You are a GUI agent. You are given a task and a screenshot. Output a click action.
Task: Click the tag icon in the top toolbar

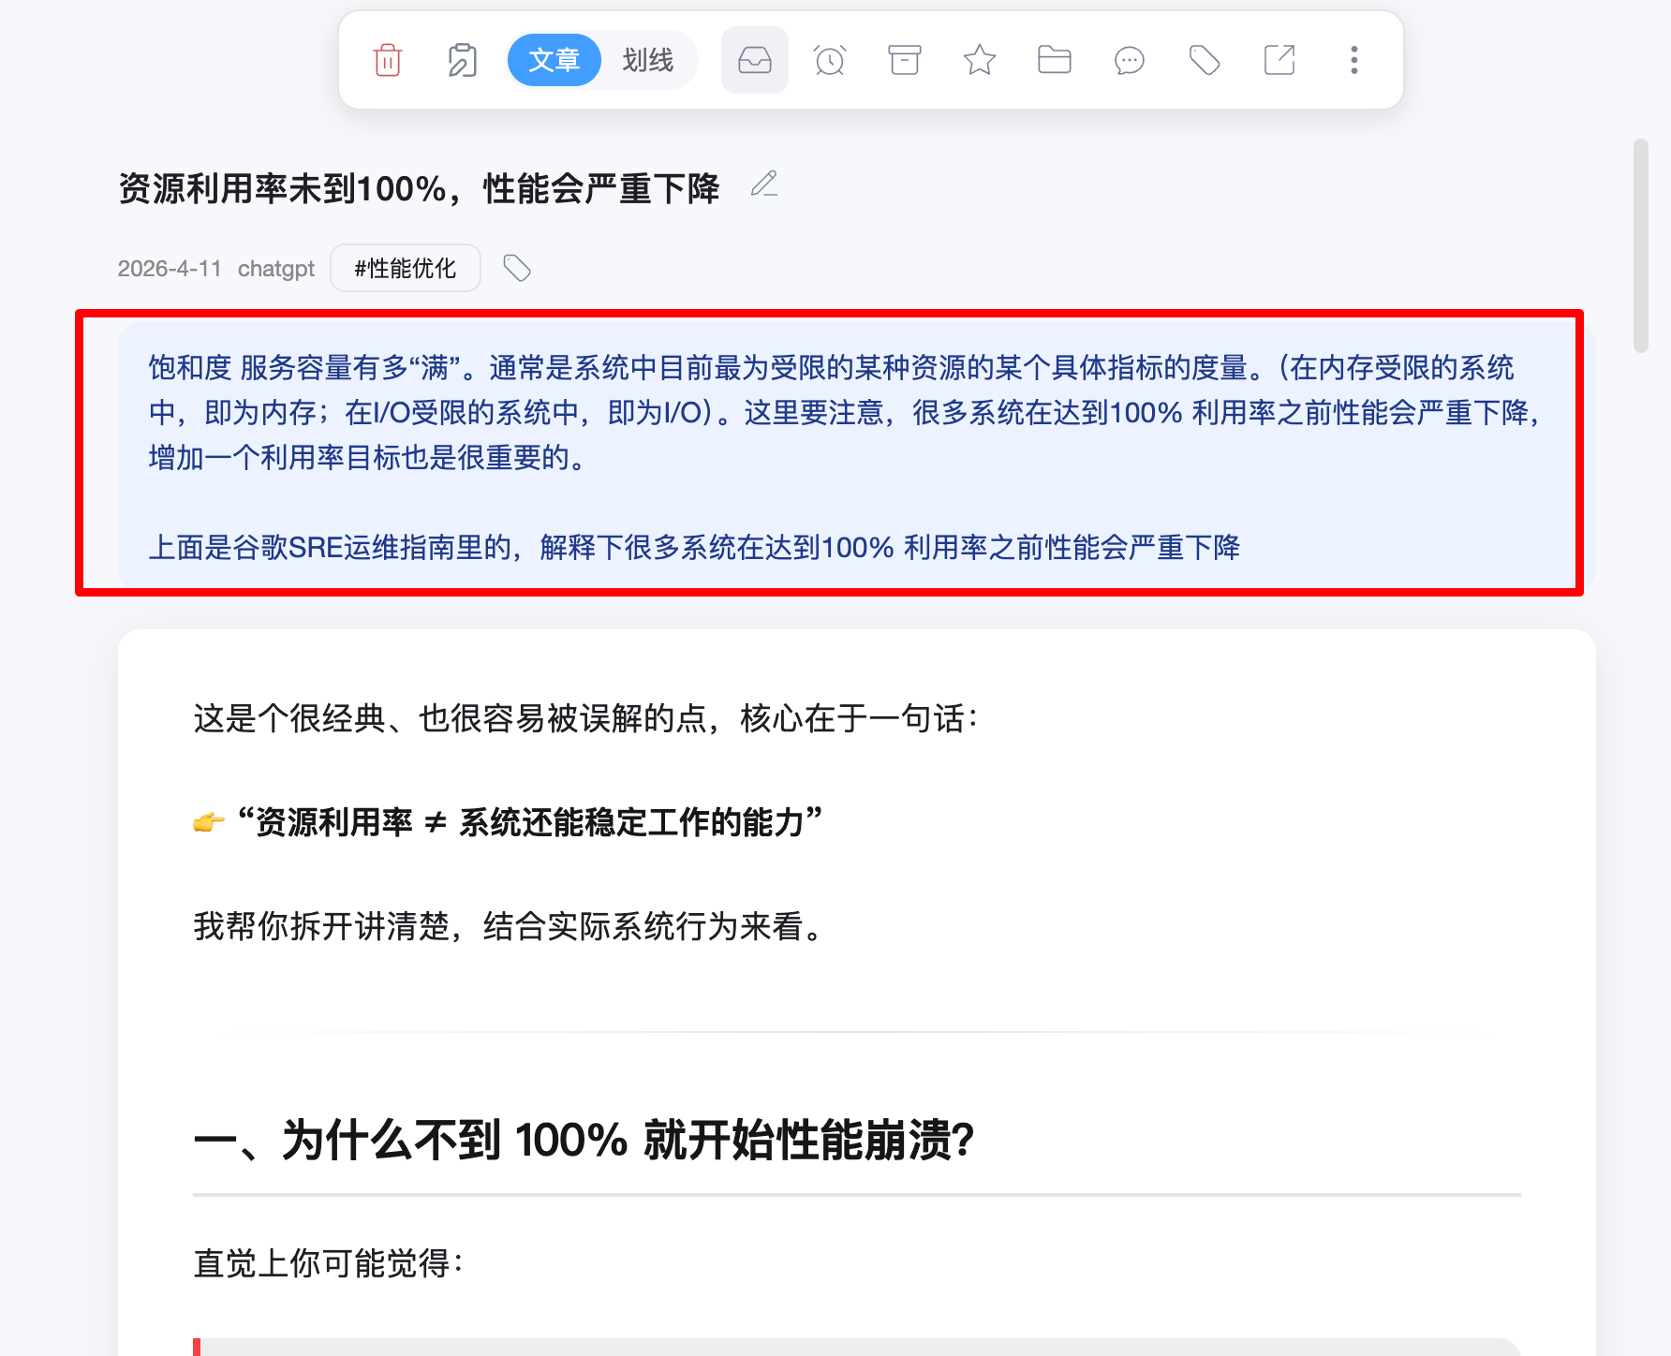coord(1204,61)
